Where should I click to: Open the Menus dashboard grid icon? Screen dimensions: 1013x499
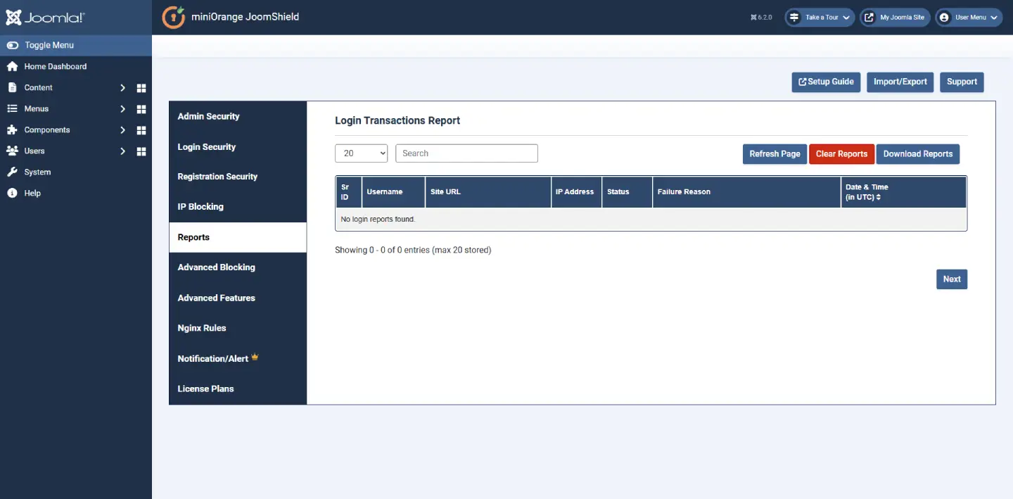tap(141, 109)
